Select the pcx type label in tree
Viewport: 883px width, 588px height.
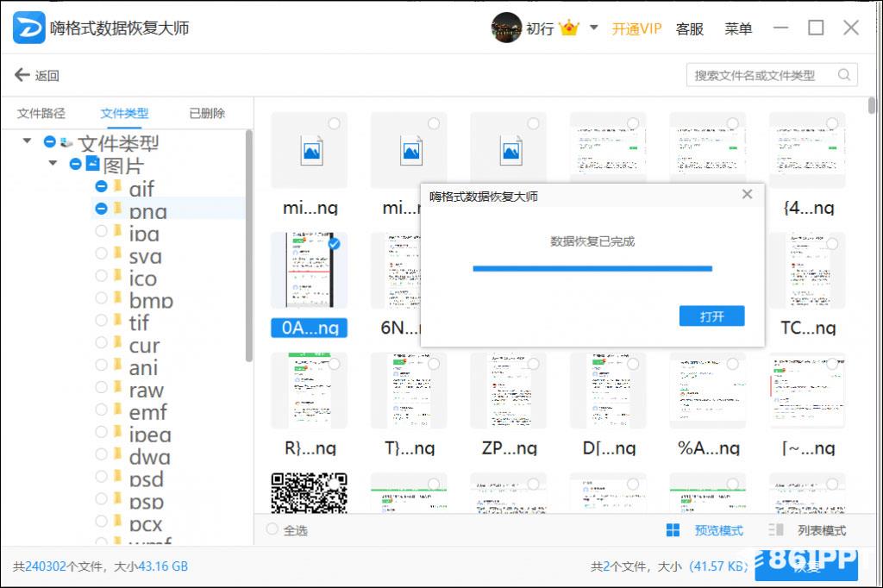[146, 523]
